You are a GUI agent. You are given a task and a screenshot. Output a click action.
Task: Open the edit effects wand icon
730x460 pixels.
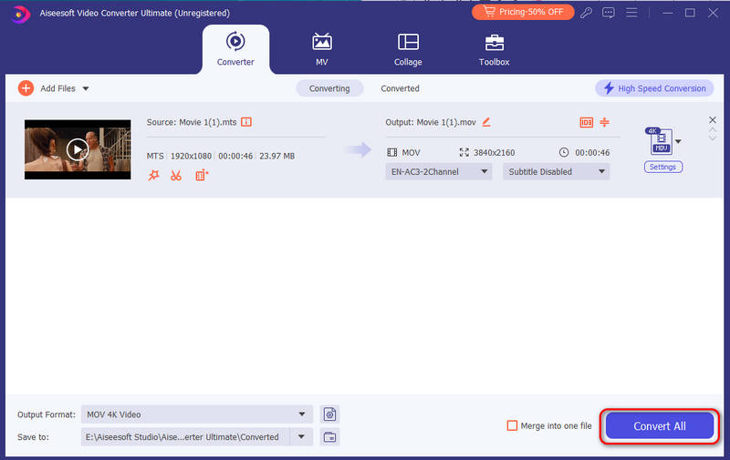click(153, 175)
